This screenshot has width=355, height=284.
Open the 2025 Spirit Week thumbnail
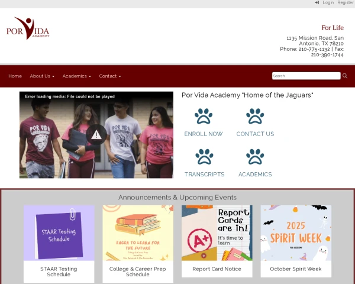[296, 233]
